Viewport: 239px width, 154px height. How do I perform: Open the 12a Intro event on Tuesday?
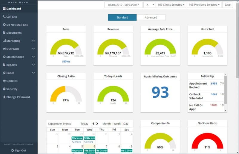[77, 138]
